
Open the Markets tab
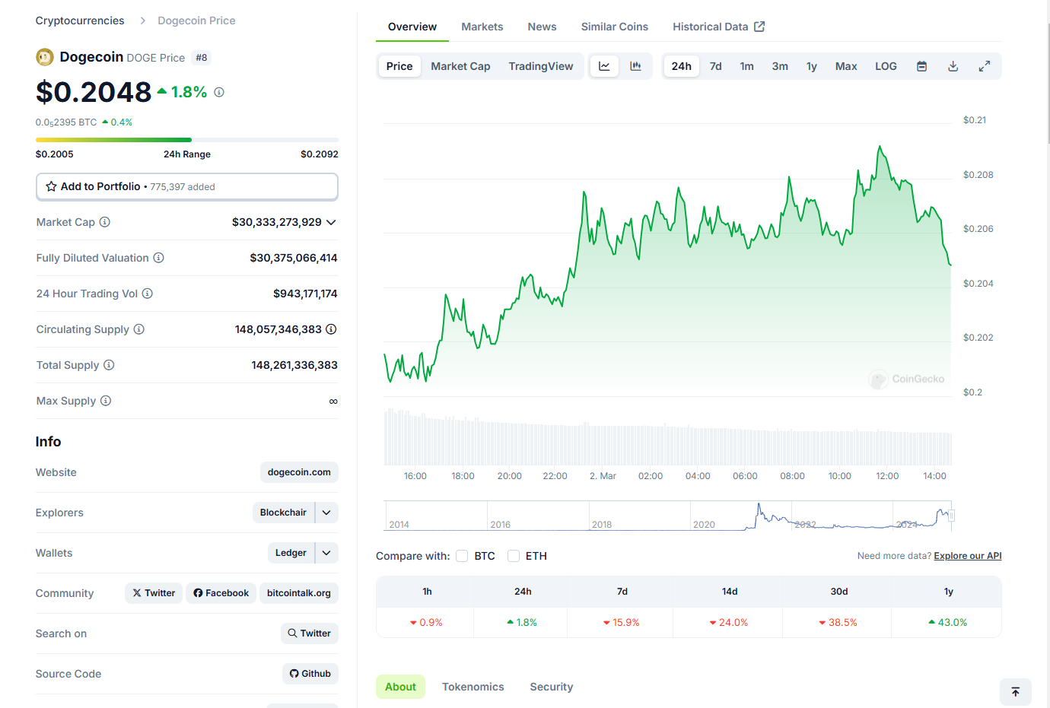point(482,27)
